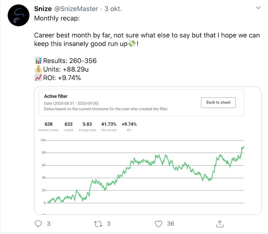268x234 pixels.
Task: Click the reply speech bubble icon
Action: coord(38,224)
